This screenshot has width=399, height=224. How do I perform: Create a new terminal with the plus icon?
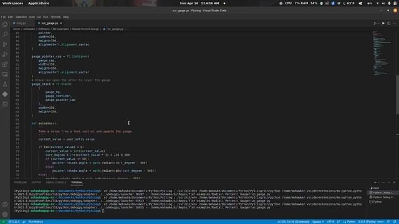(375, 182)
